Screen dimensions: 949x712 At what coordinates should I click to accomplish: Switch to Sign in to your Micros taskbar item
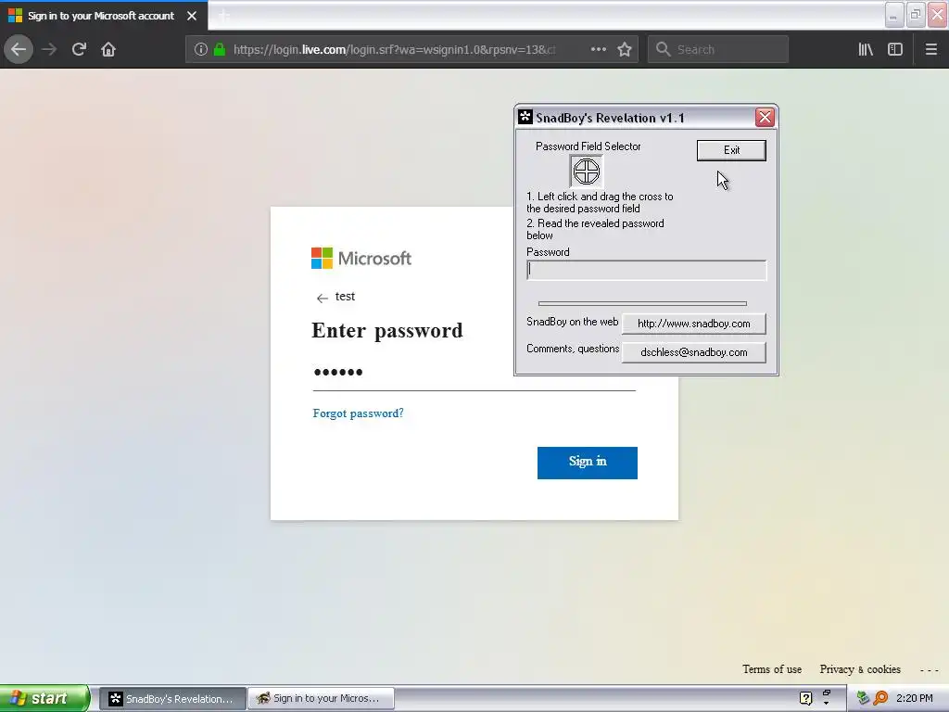point(322,699)
